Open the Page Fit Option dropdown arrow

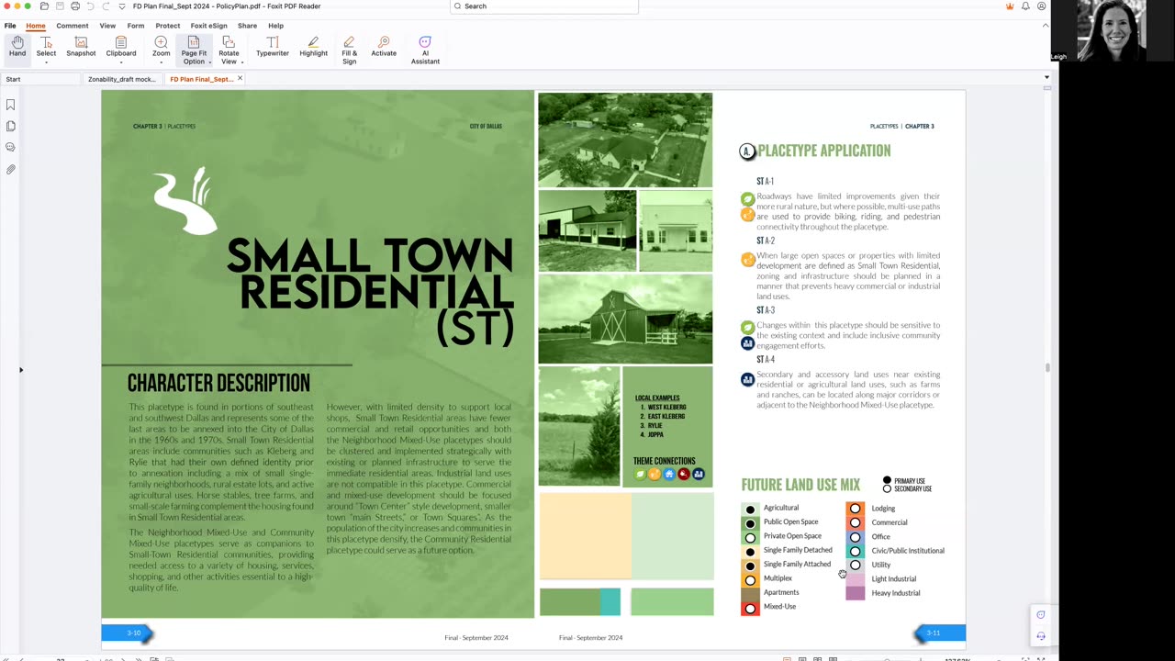[x=210, y=62]
